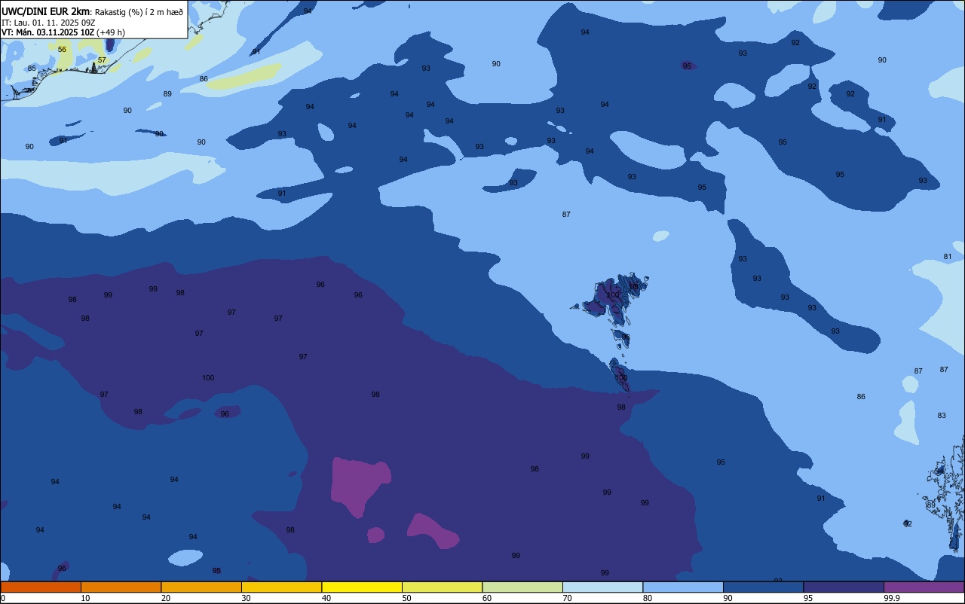Select the 50–60 pale yellow legend swatch
This screenshot has width=965, height=604.
click(442, 587)
